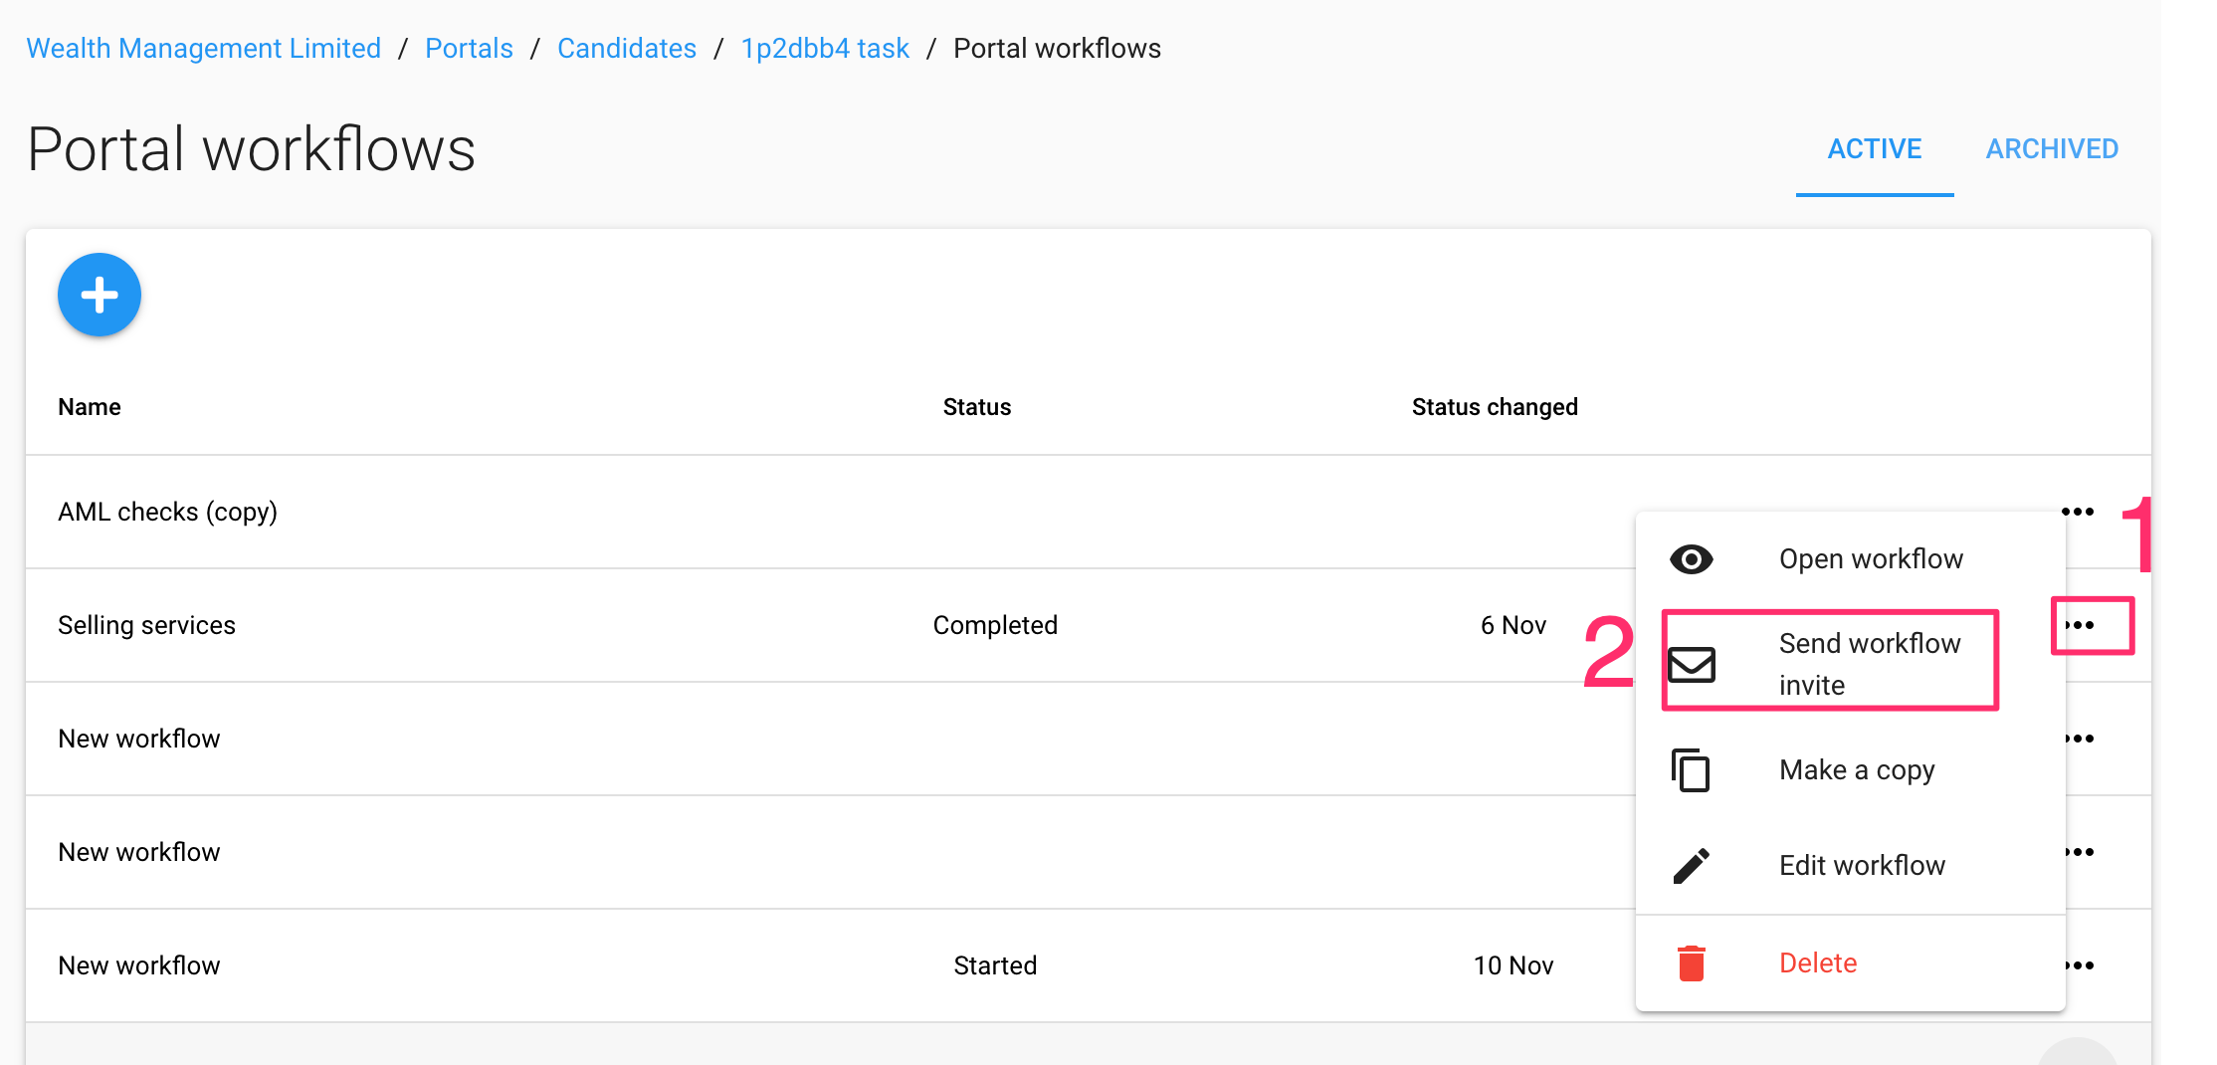Pick the red Delete menu option
The image size is (2217, 1065).
click(1817, 962)
